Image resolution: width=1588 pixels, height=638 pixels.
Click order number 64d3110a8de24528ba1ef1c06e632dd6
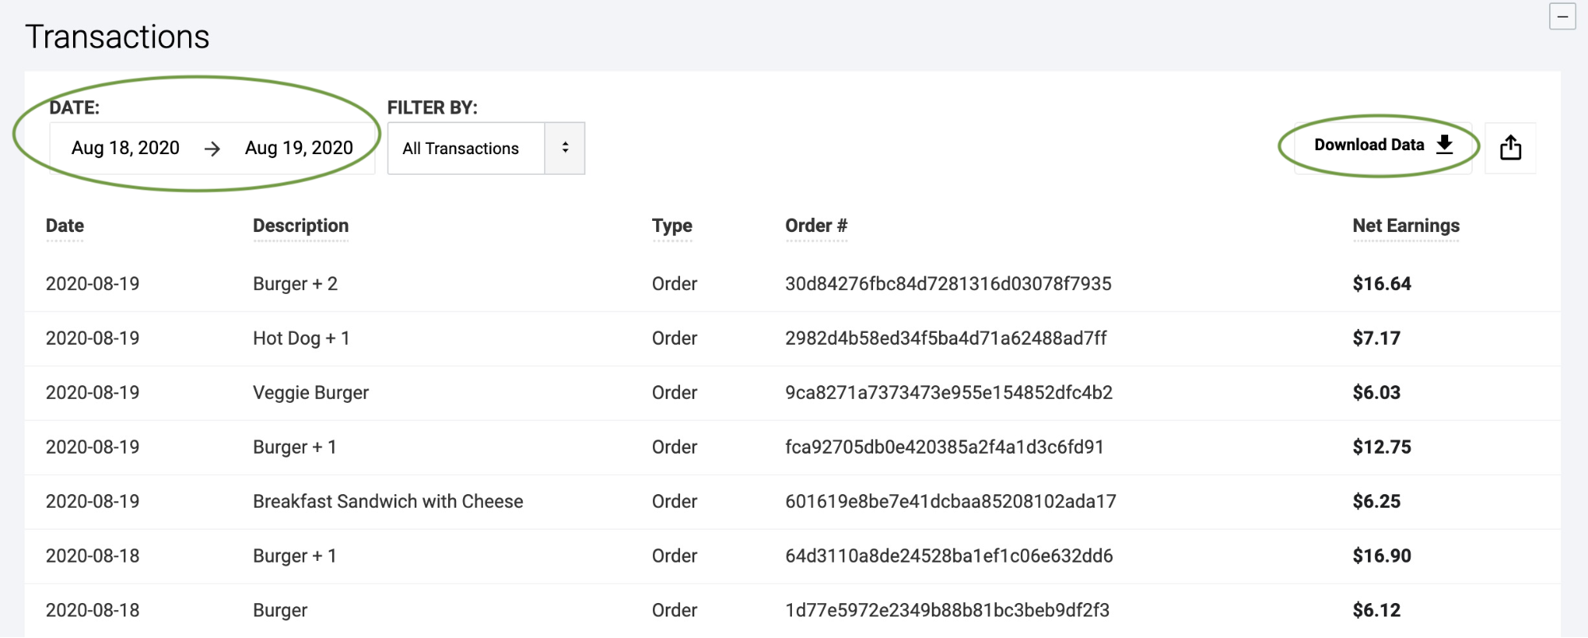pos(949,556)
